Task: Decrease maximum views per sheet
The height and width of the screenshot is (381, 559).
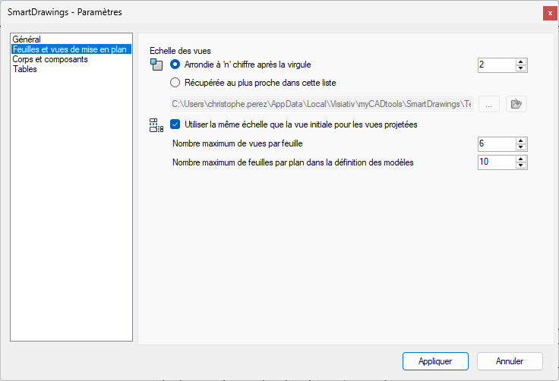Action: (x=520, y=146)
